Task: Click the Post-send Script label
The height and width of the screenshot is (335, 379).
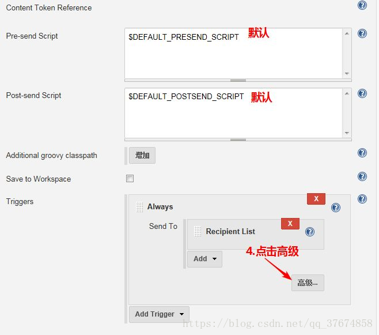Action: 33,96
